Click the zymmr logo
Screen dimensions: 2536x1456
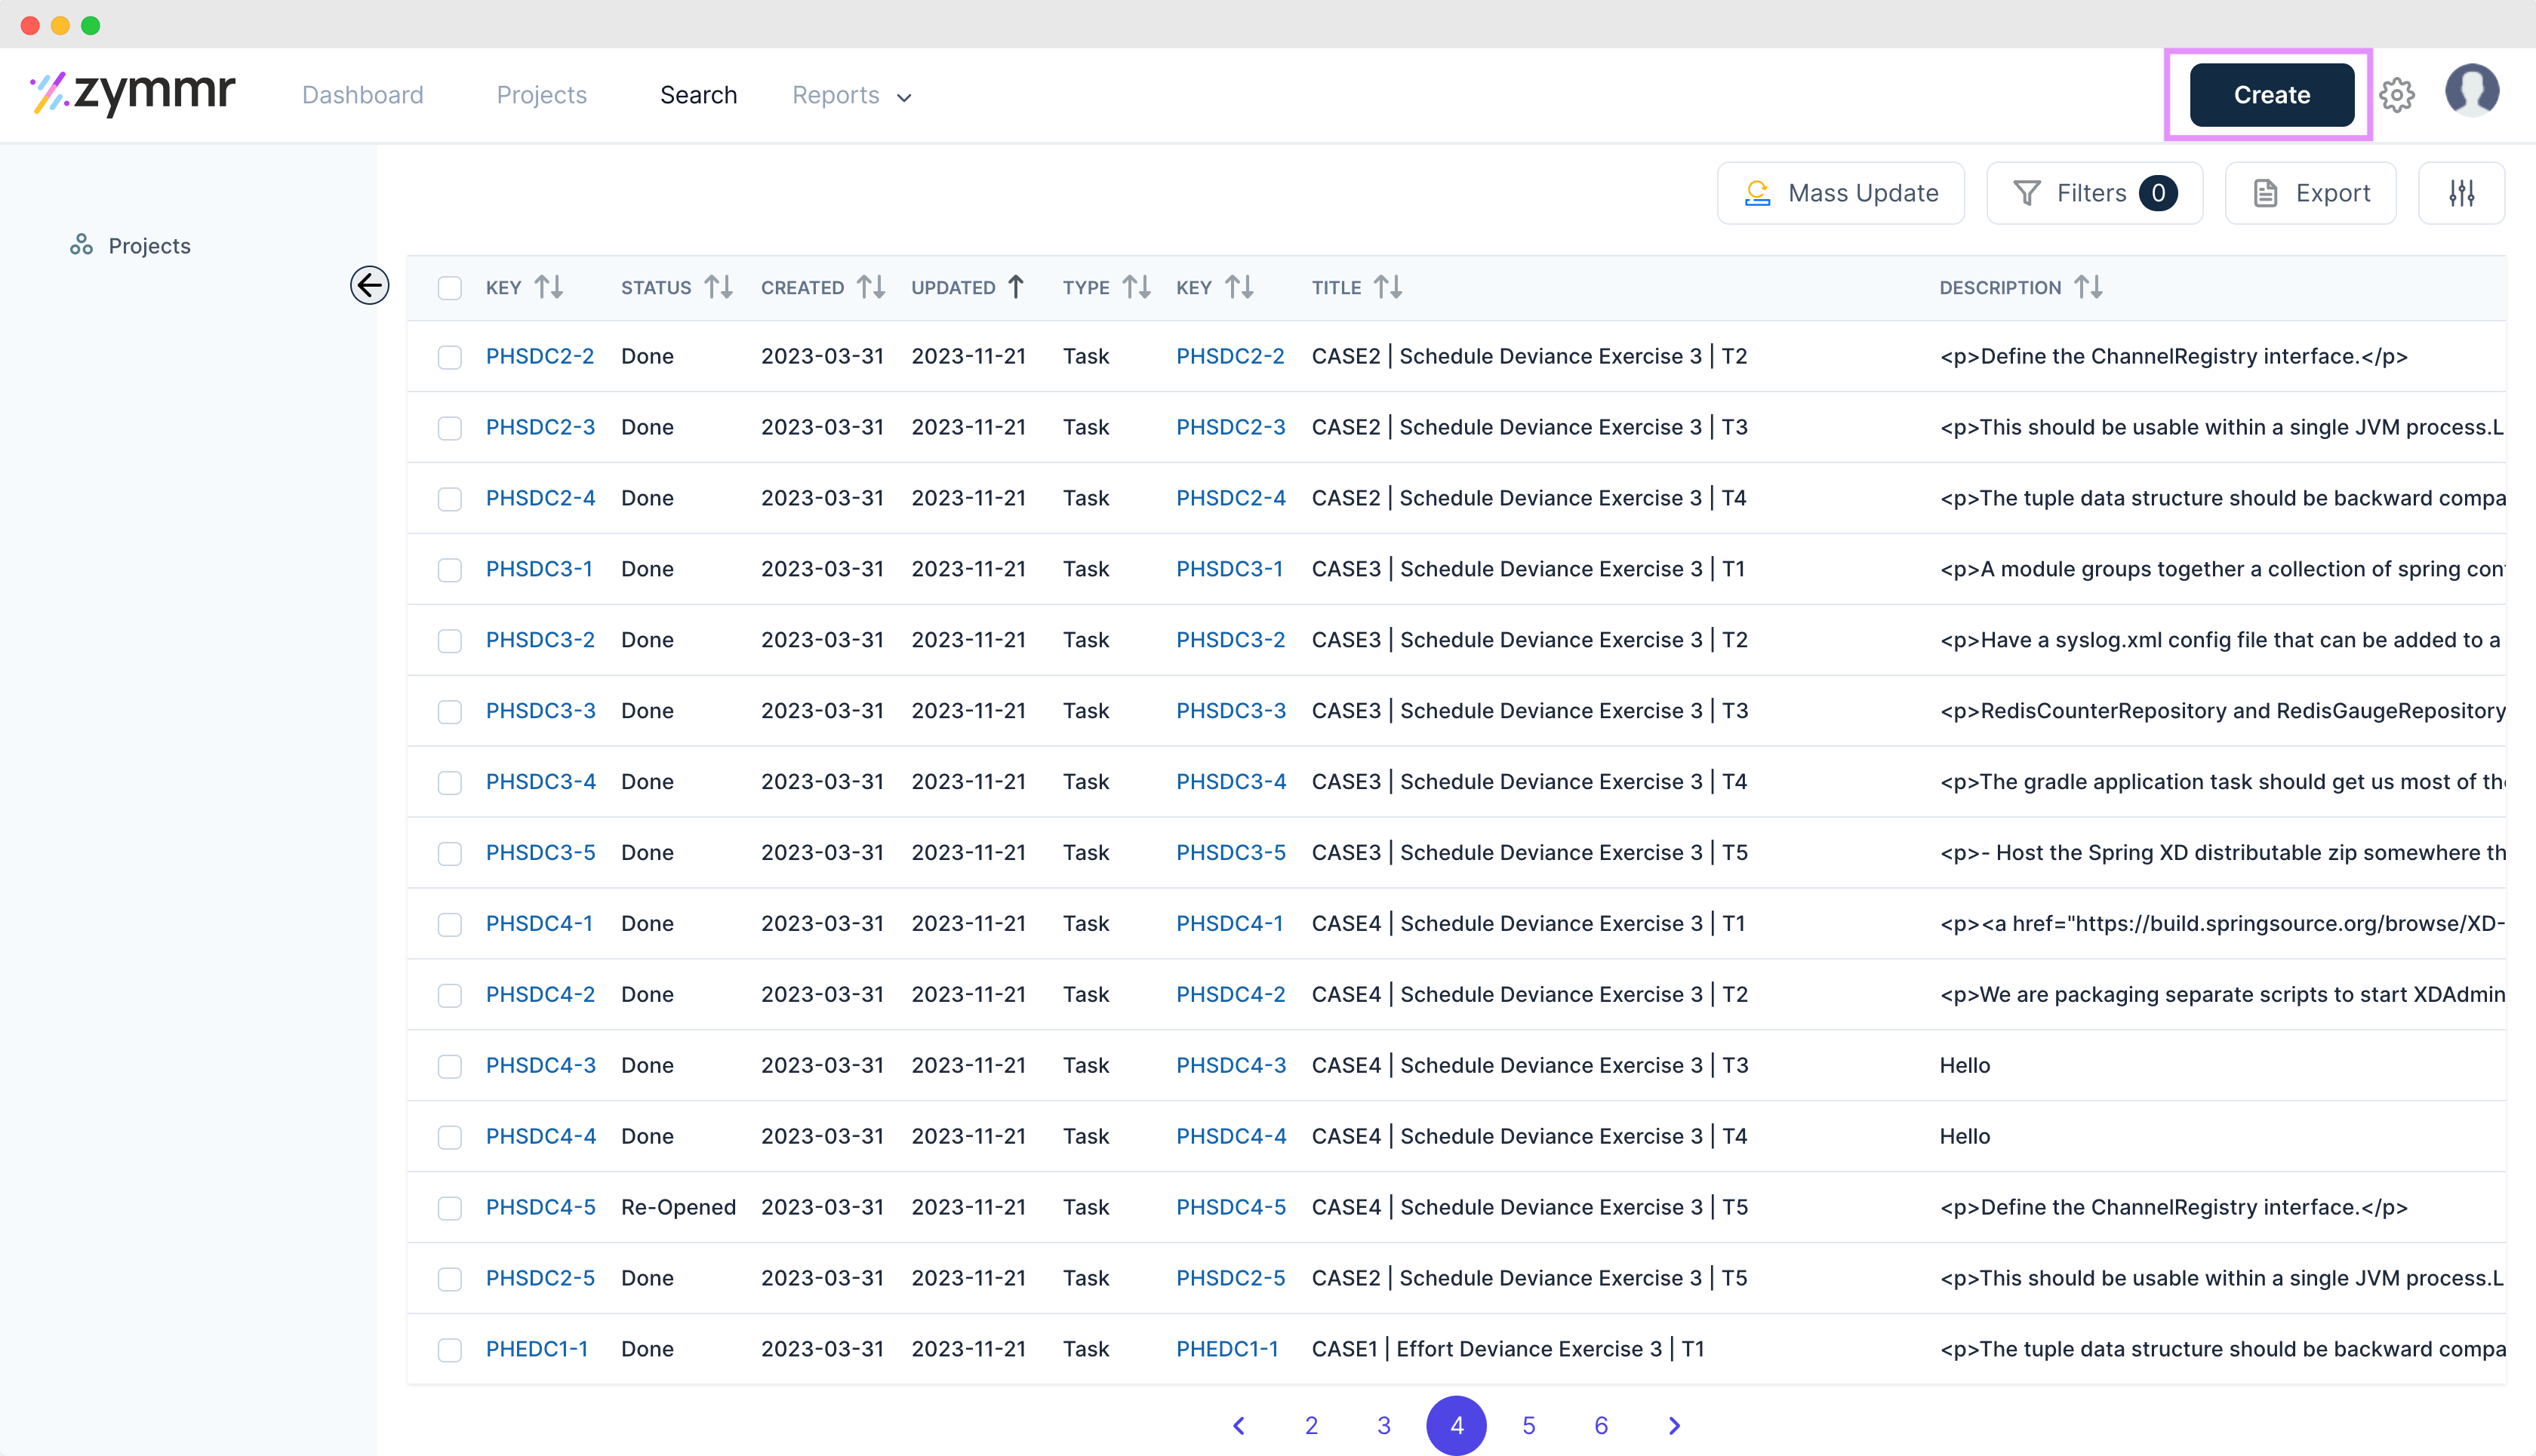coord(133,94)
